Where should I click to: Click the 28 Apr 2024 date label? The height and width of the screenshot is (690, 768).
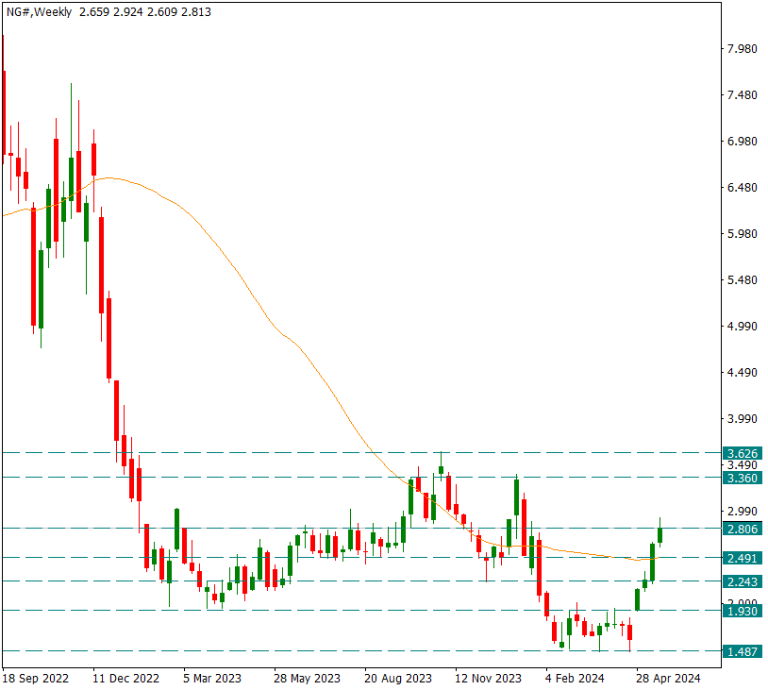[x=669, y=679]
